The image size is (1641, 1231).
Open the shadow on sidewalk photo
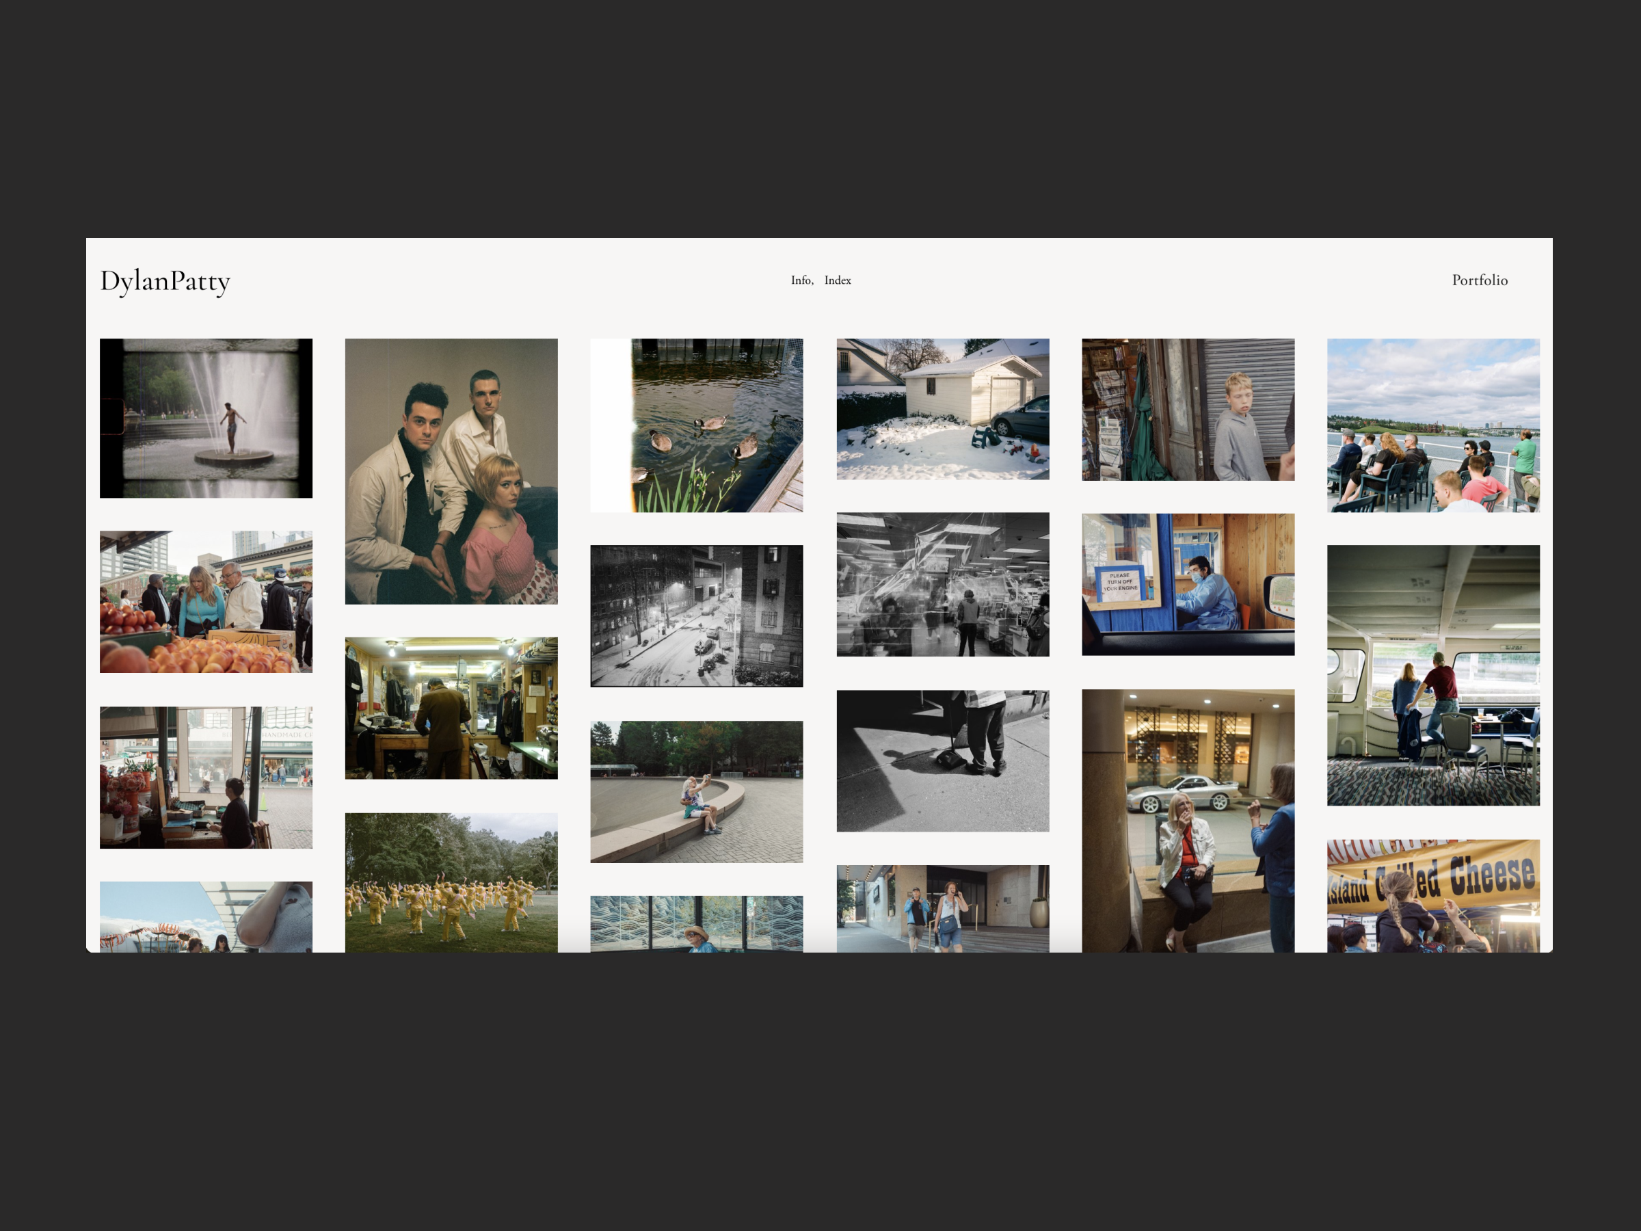[x=942, y=760]
